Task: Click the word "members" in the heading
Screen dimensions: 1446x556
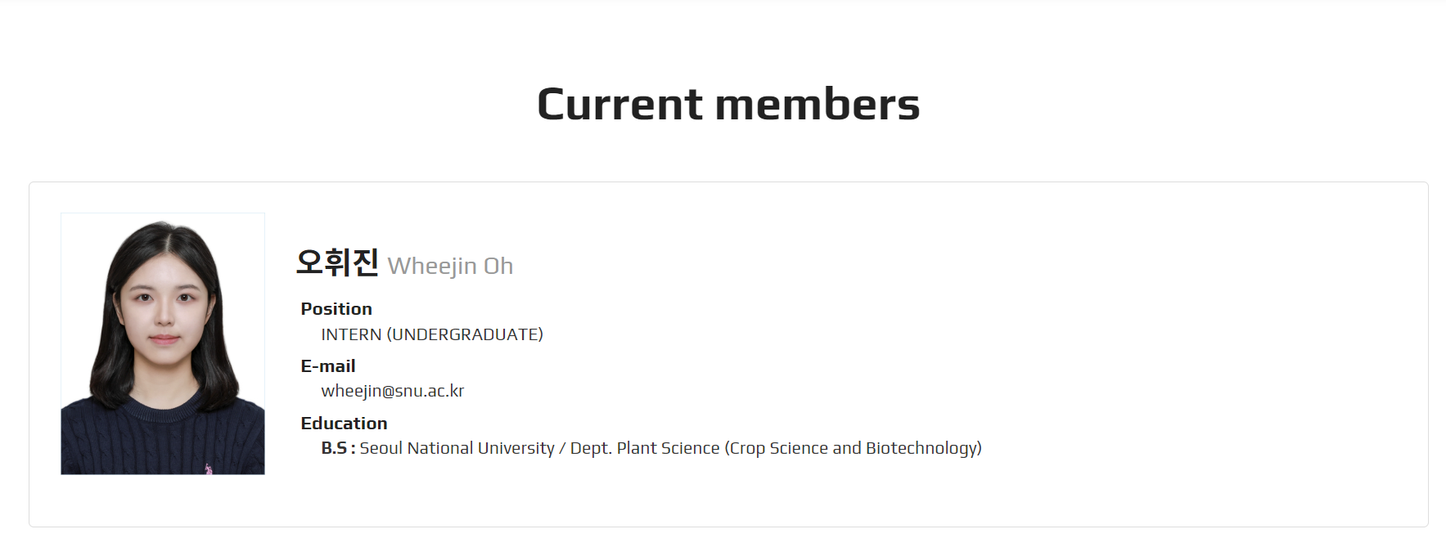Action: (x=818, y=105)
